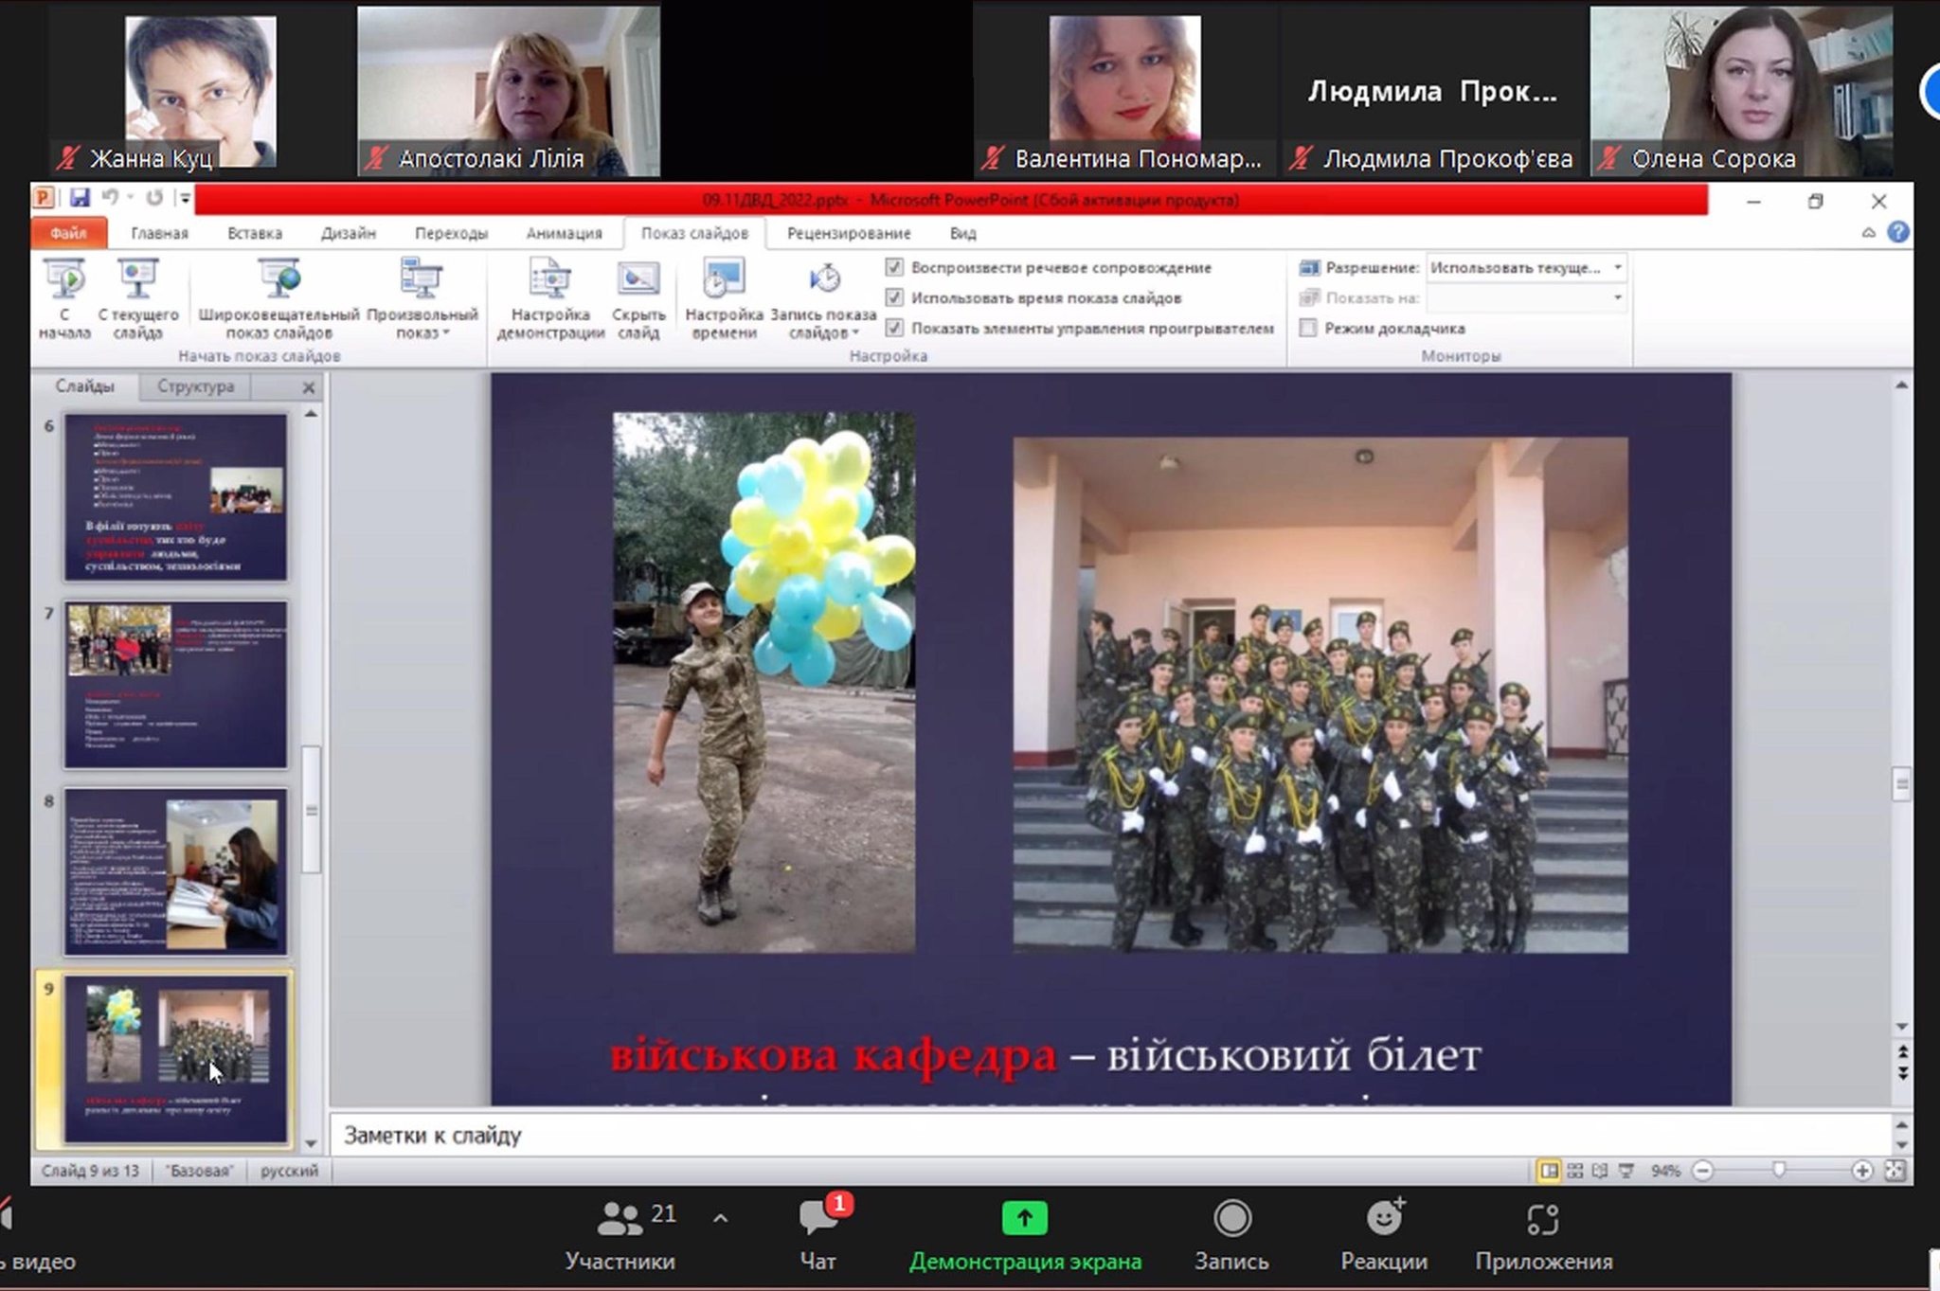
Task: Click the zoom slider handle
Action: coord(1779,1171)
